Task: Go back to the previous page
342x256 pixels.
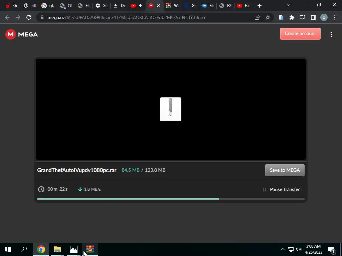Action: 7,17
